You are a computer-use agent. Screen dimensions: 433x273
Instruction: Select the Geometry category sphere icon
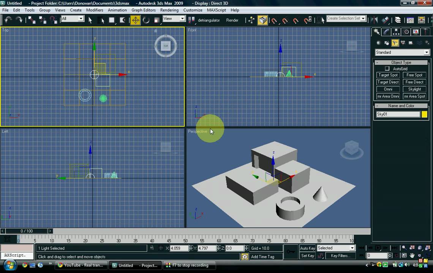pyautogui.click(x=378, y=43)
